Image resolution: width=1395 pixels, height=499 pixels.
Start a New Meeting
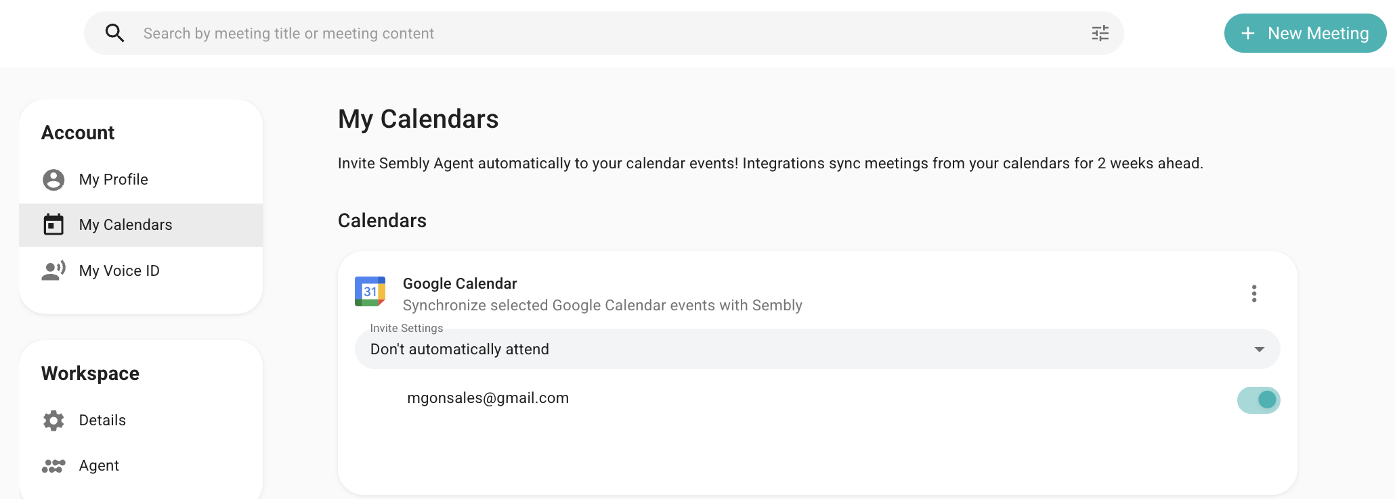(1305, 33)
